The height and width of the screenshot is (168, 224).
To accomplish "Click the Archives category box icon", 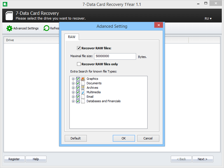I will [x=83, y=88].
